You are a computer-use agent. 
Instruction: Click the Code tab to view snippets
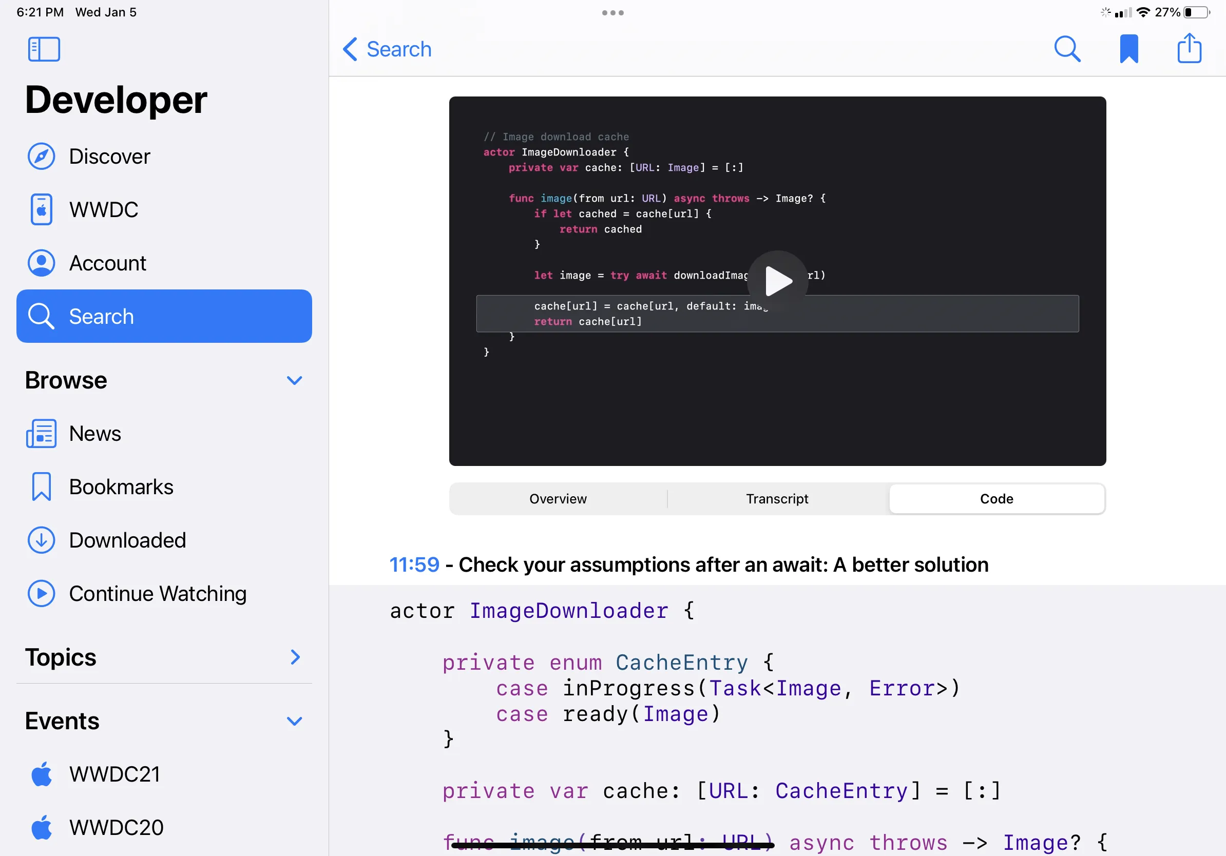coord(995,498)
